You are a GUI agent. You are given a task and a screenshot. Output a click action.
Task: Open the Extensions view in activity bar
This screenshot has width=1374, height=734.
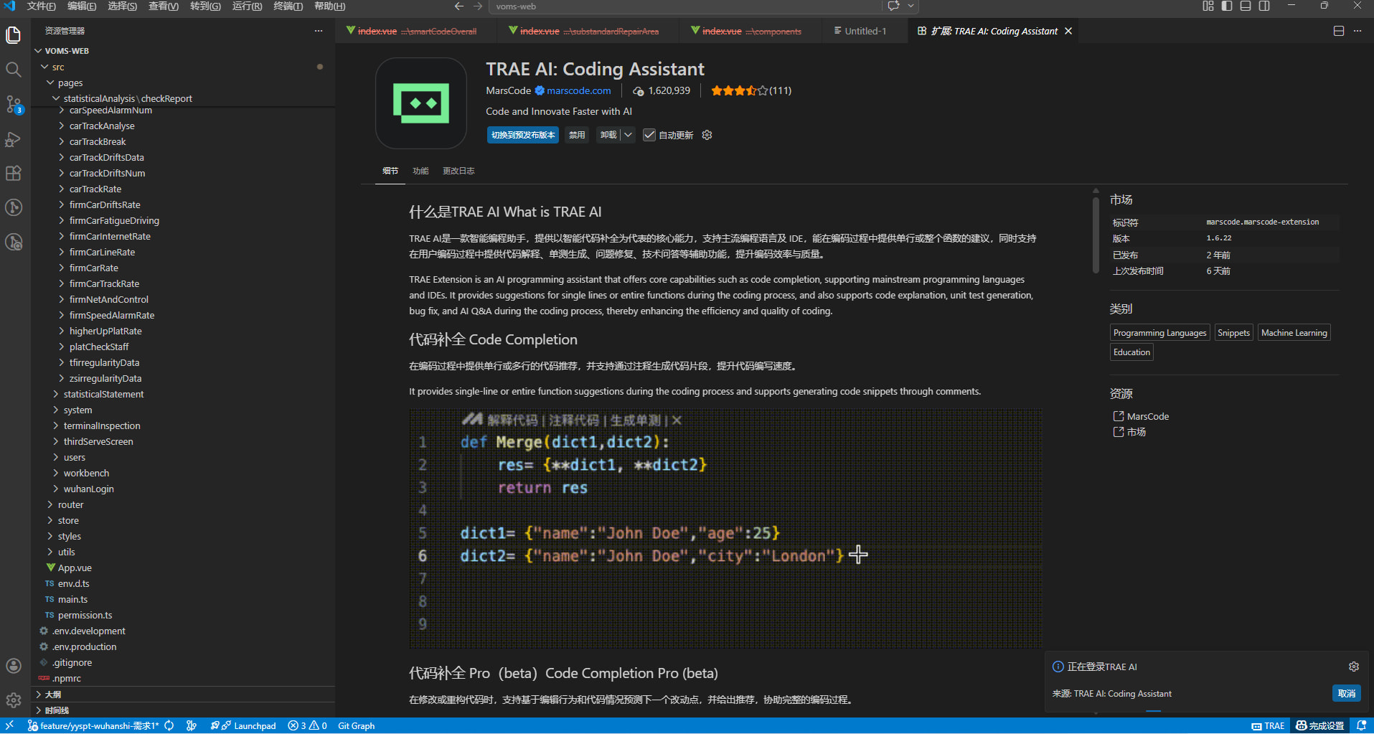click(14, 173)
